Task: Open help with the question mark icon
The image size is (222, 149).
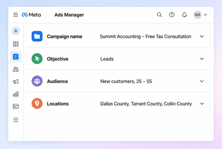Action: pyautogui.click(x=172, y=15)
